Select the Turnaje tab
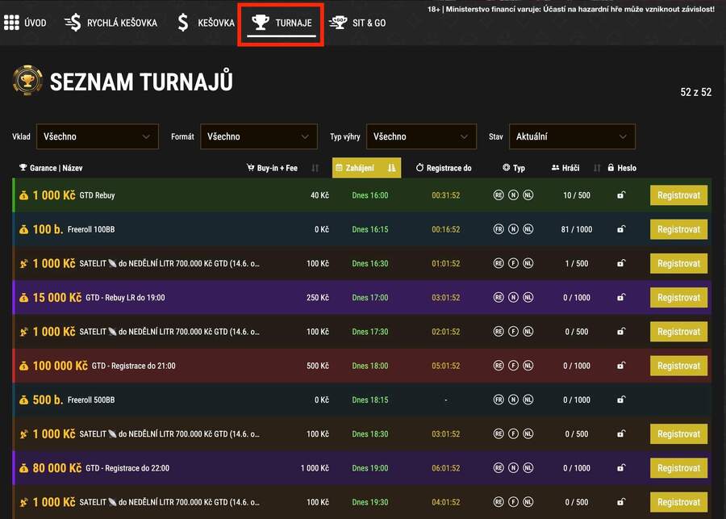726x519 pixels. [281, 23]
